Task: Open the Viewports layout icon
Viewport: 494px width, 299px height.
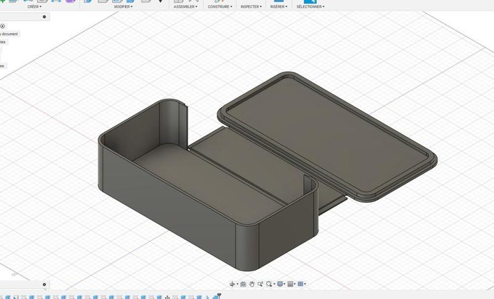Action: [x=301, y=284]
